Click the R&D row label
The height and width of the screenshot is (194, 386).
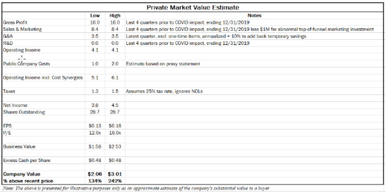tap(8, 43)
